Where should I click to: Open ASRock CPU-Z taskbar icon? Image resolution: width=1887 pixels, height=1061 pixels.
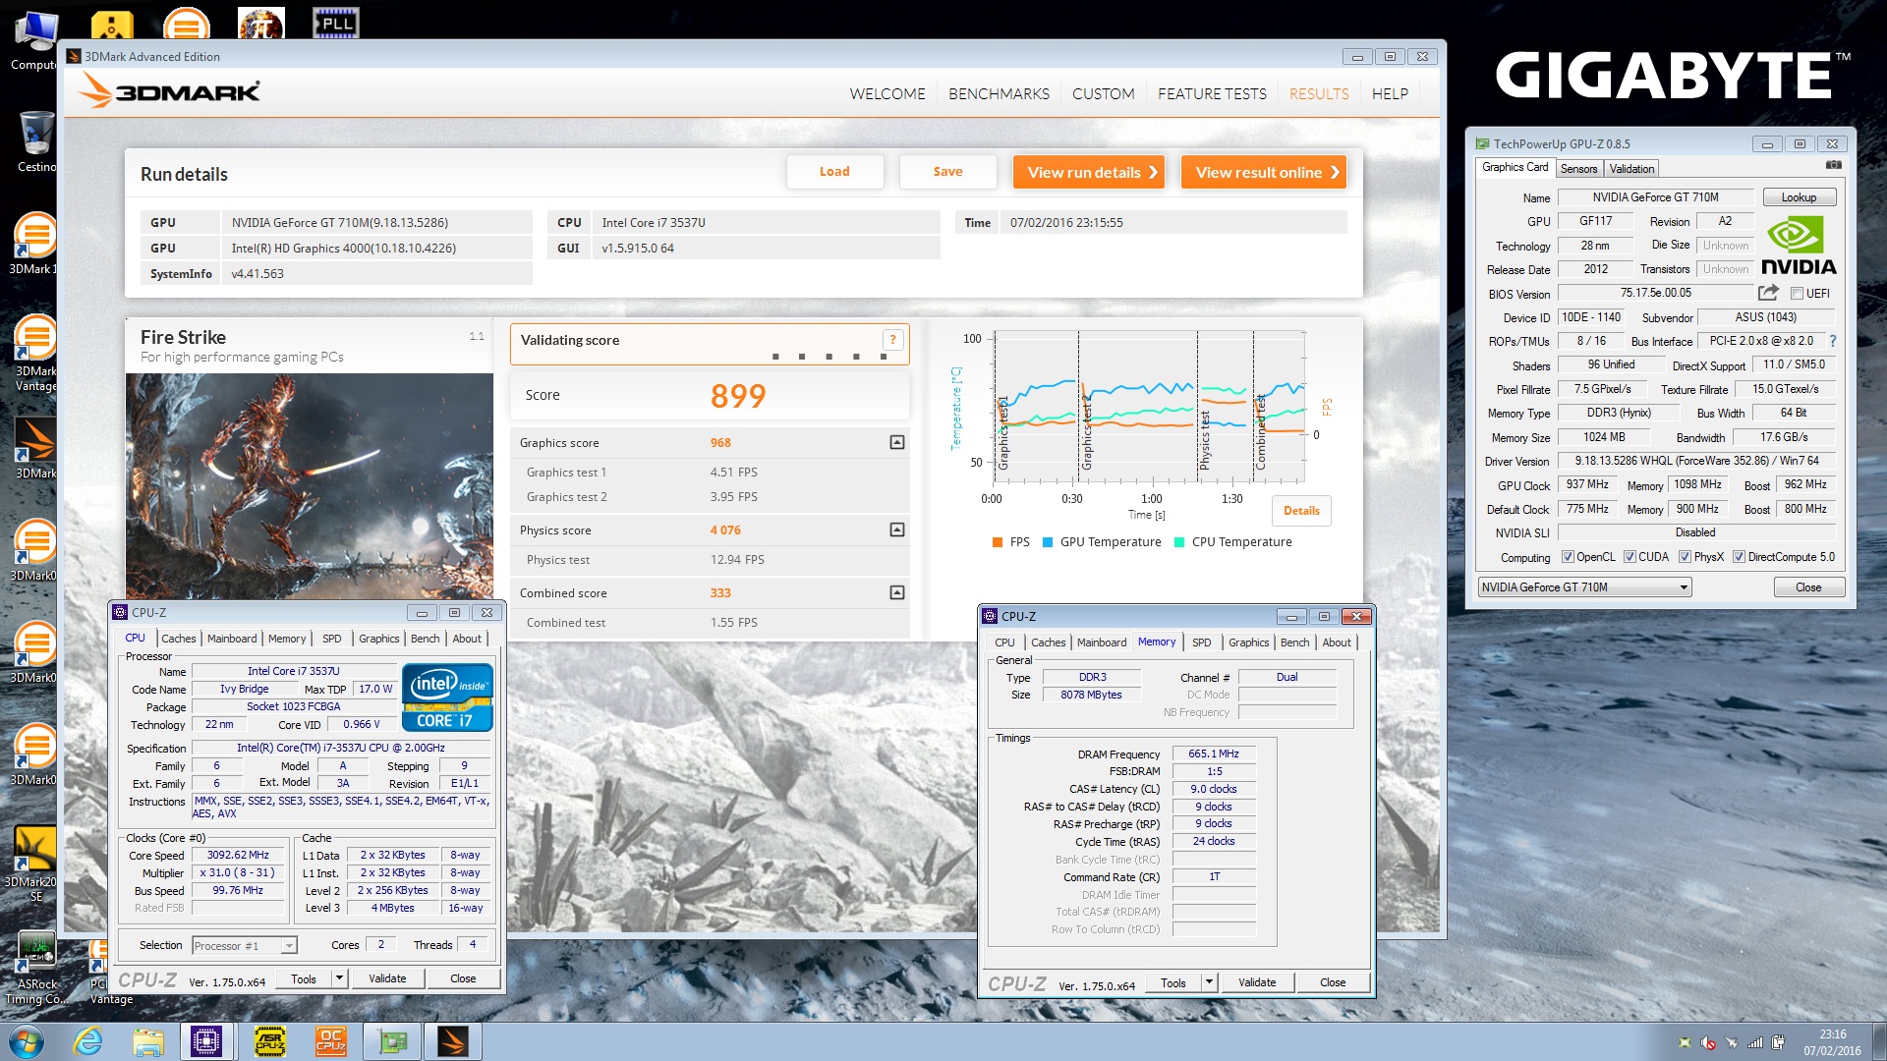coord(269,1041)
